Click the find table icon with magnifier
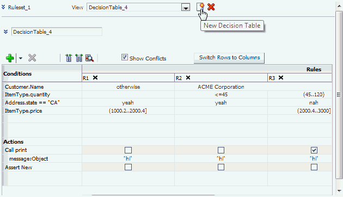The height and width of the screenshot is (197, 343). point(89,58)
